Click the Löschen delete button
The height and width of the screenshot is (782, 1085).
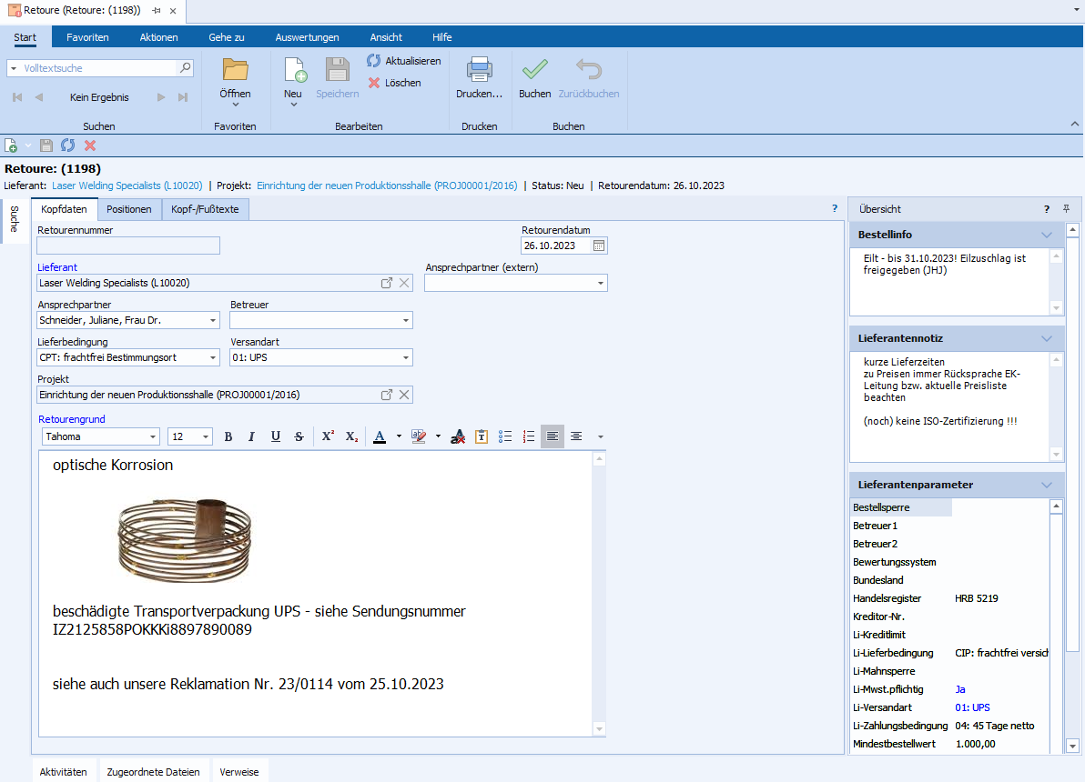[x=394, y=83]
